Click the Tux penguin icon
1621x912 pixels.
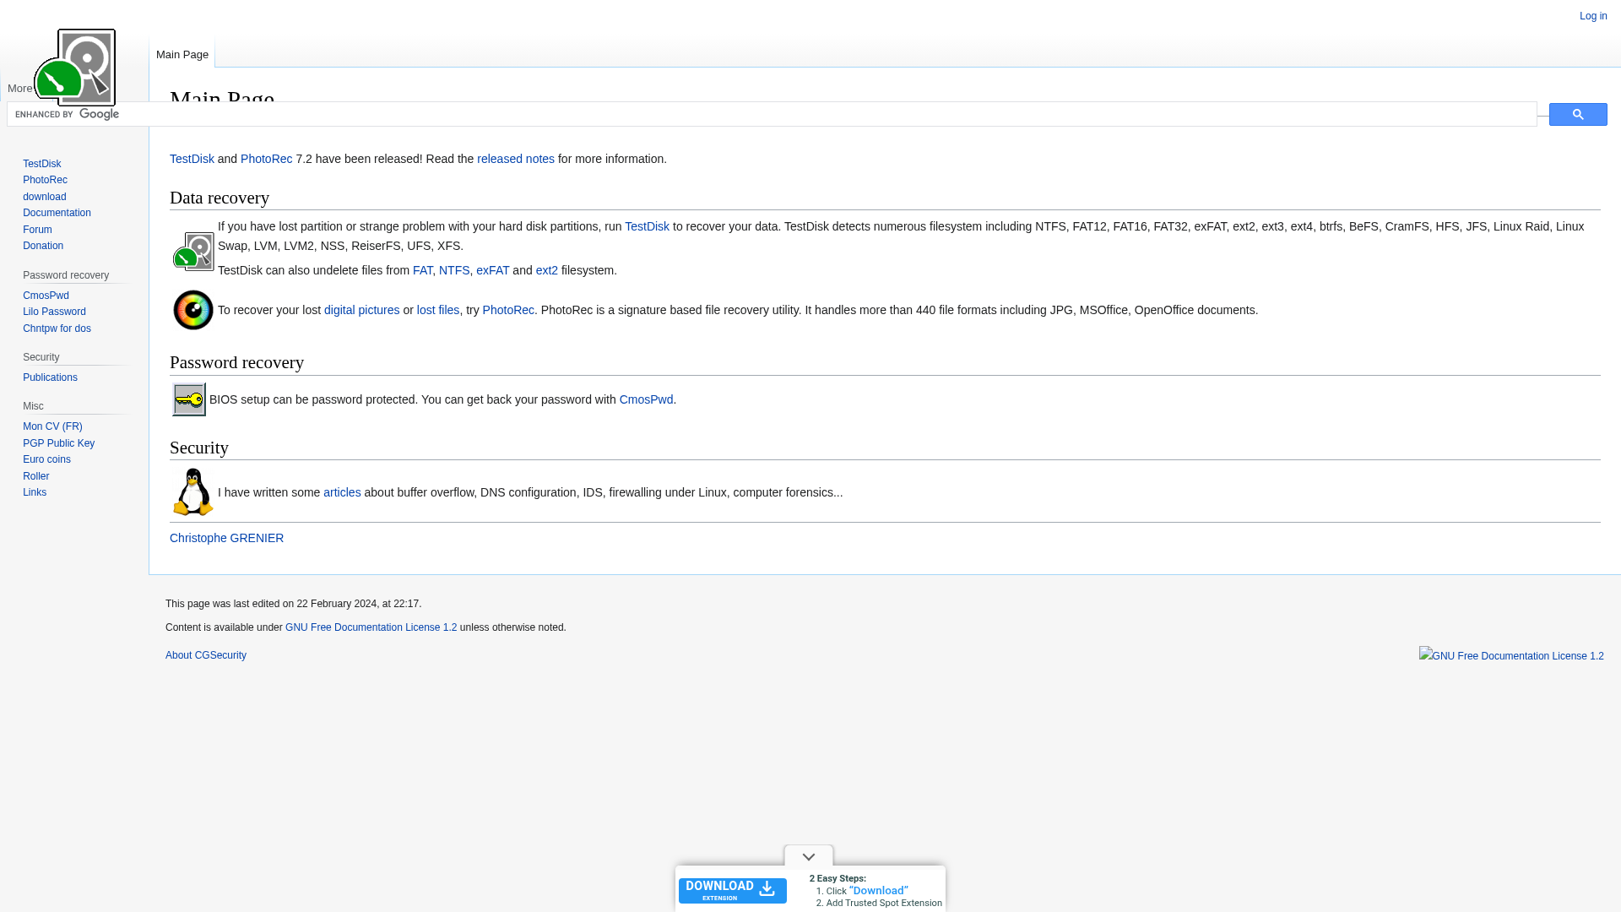point(192,492)
